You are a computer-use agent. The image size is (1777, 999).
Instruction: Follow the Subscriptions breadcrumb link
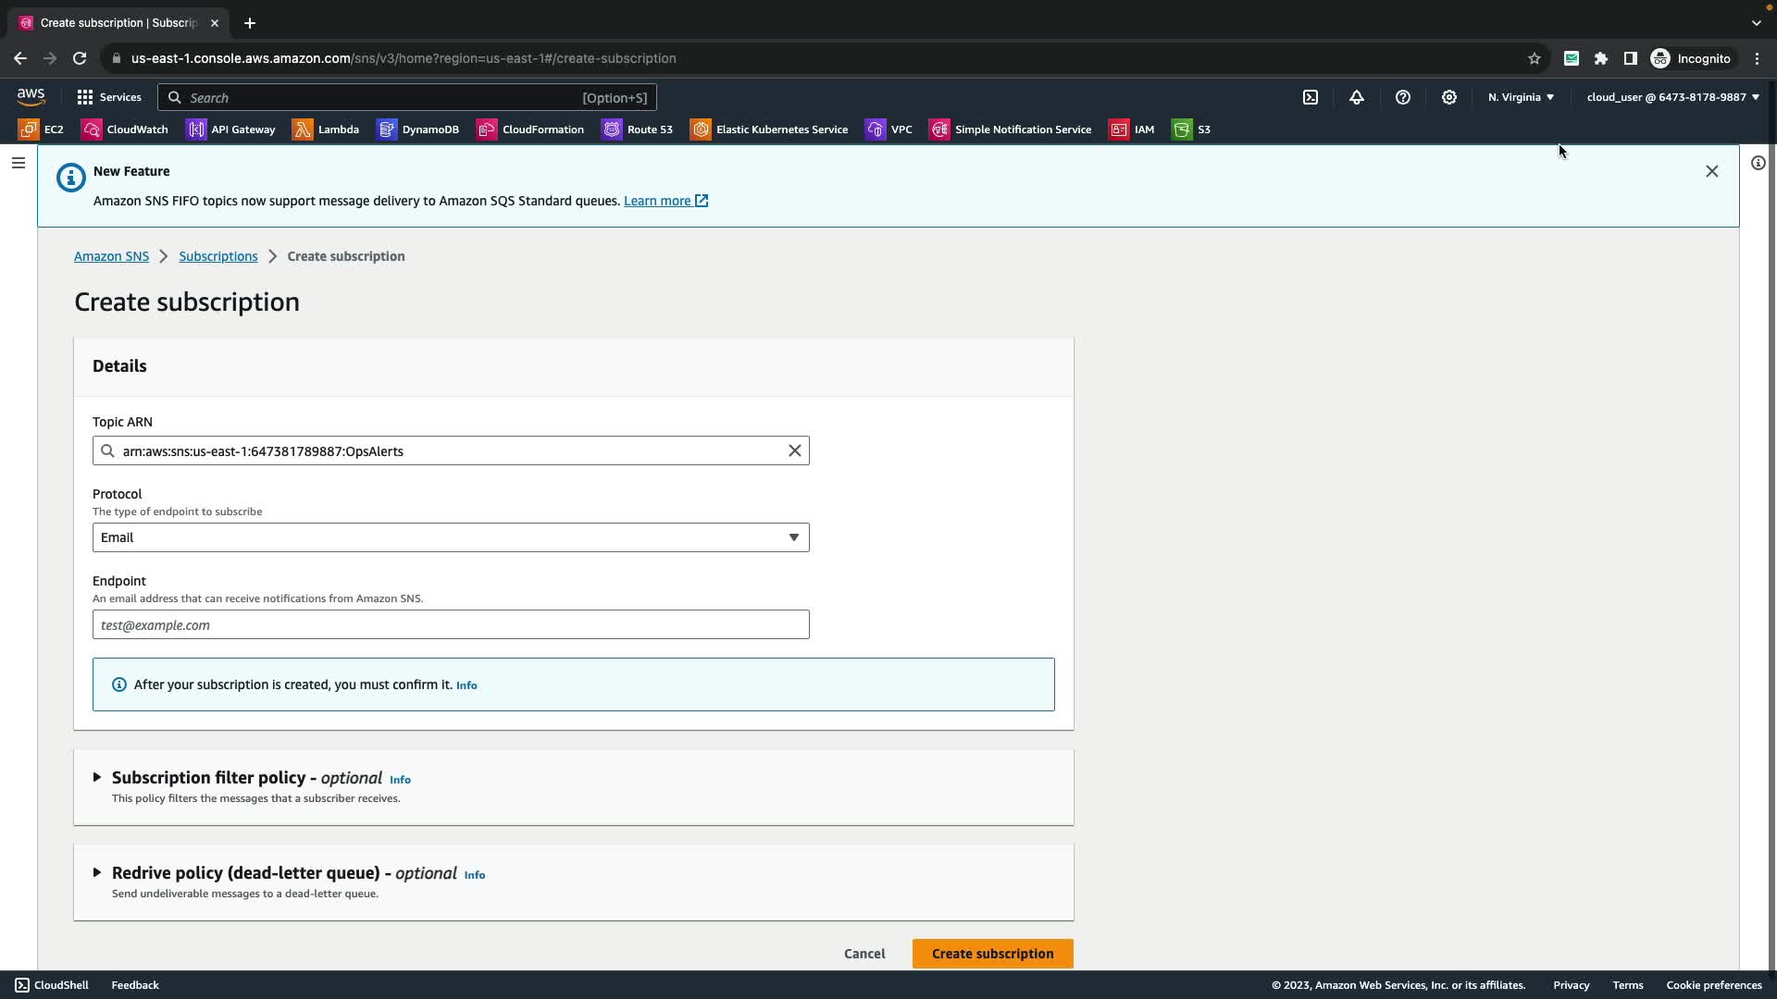(x=217, y=256)
